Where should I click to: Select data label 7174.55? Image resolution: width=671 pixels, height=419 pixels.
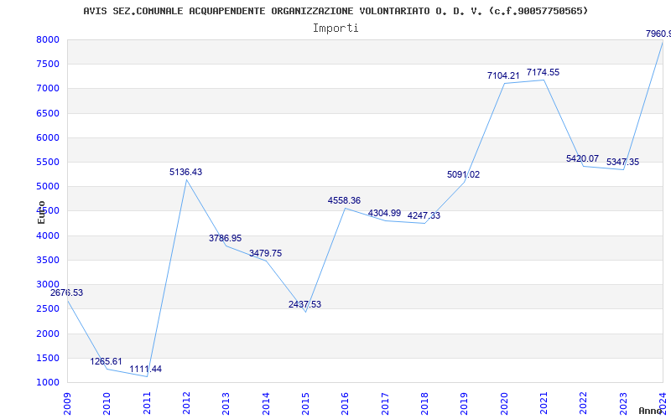point(543,72)
